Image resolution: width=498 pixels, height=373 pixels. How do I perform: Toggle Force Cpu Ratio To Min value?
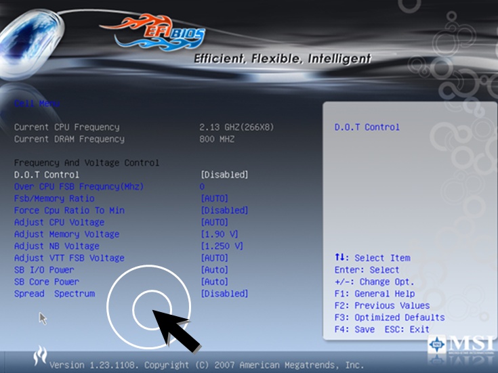[224, 211]
